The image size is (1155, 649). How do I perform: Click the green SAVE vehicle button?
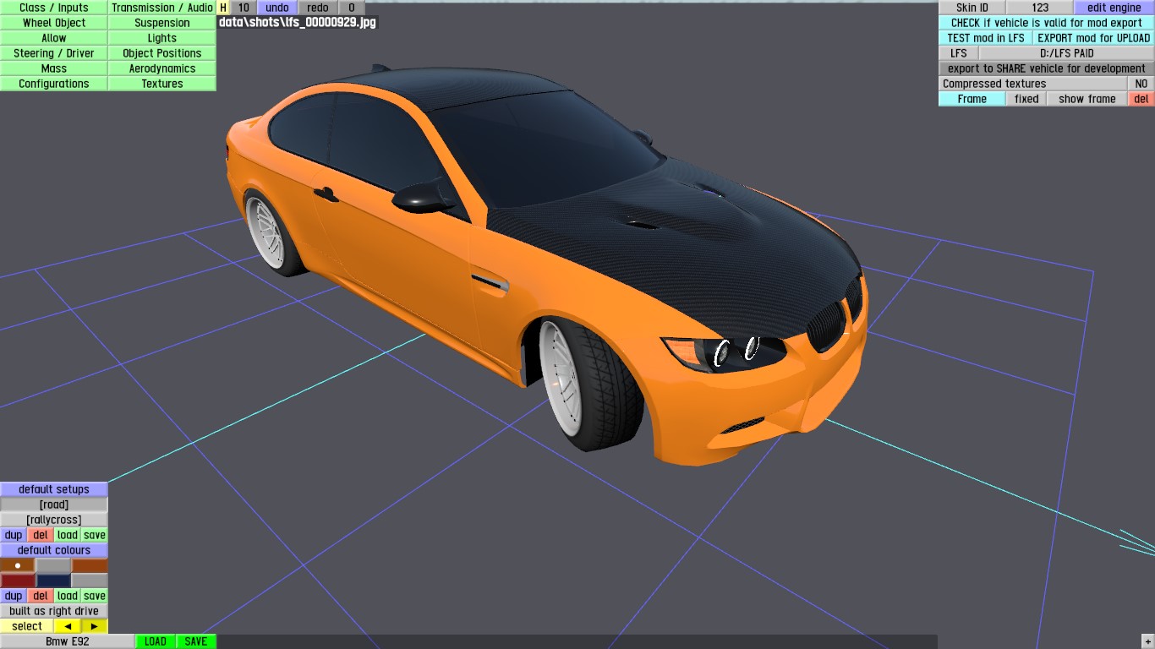click(196, 641)
